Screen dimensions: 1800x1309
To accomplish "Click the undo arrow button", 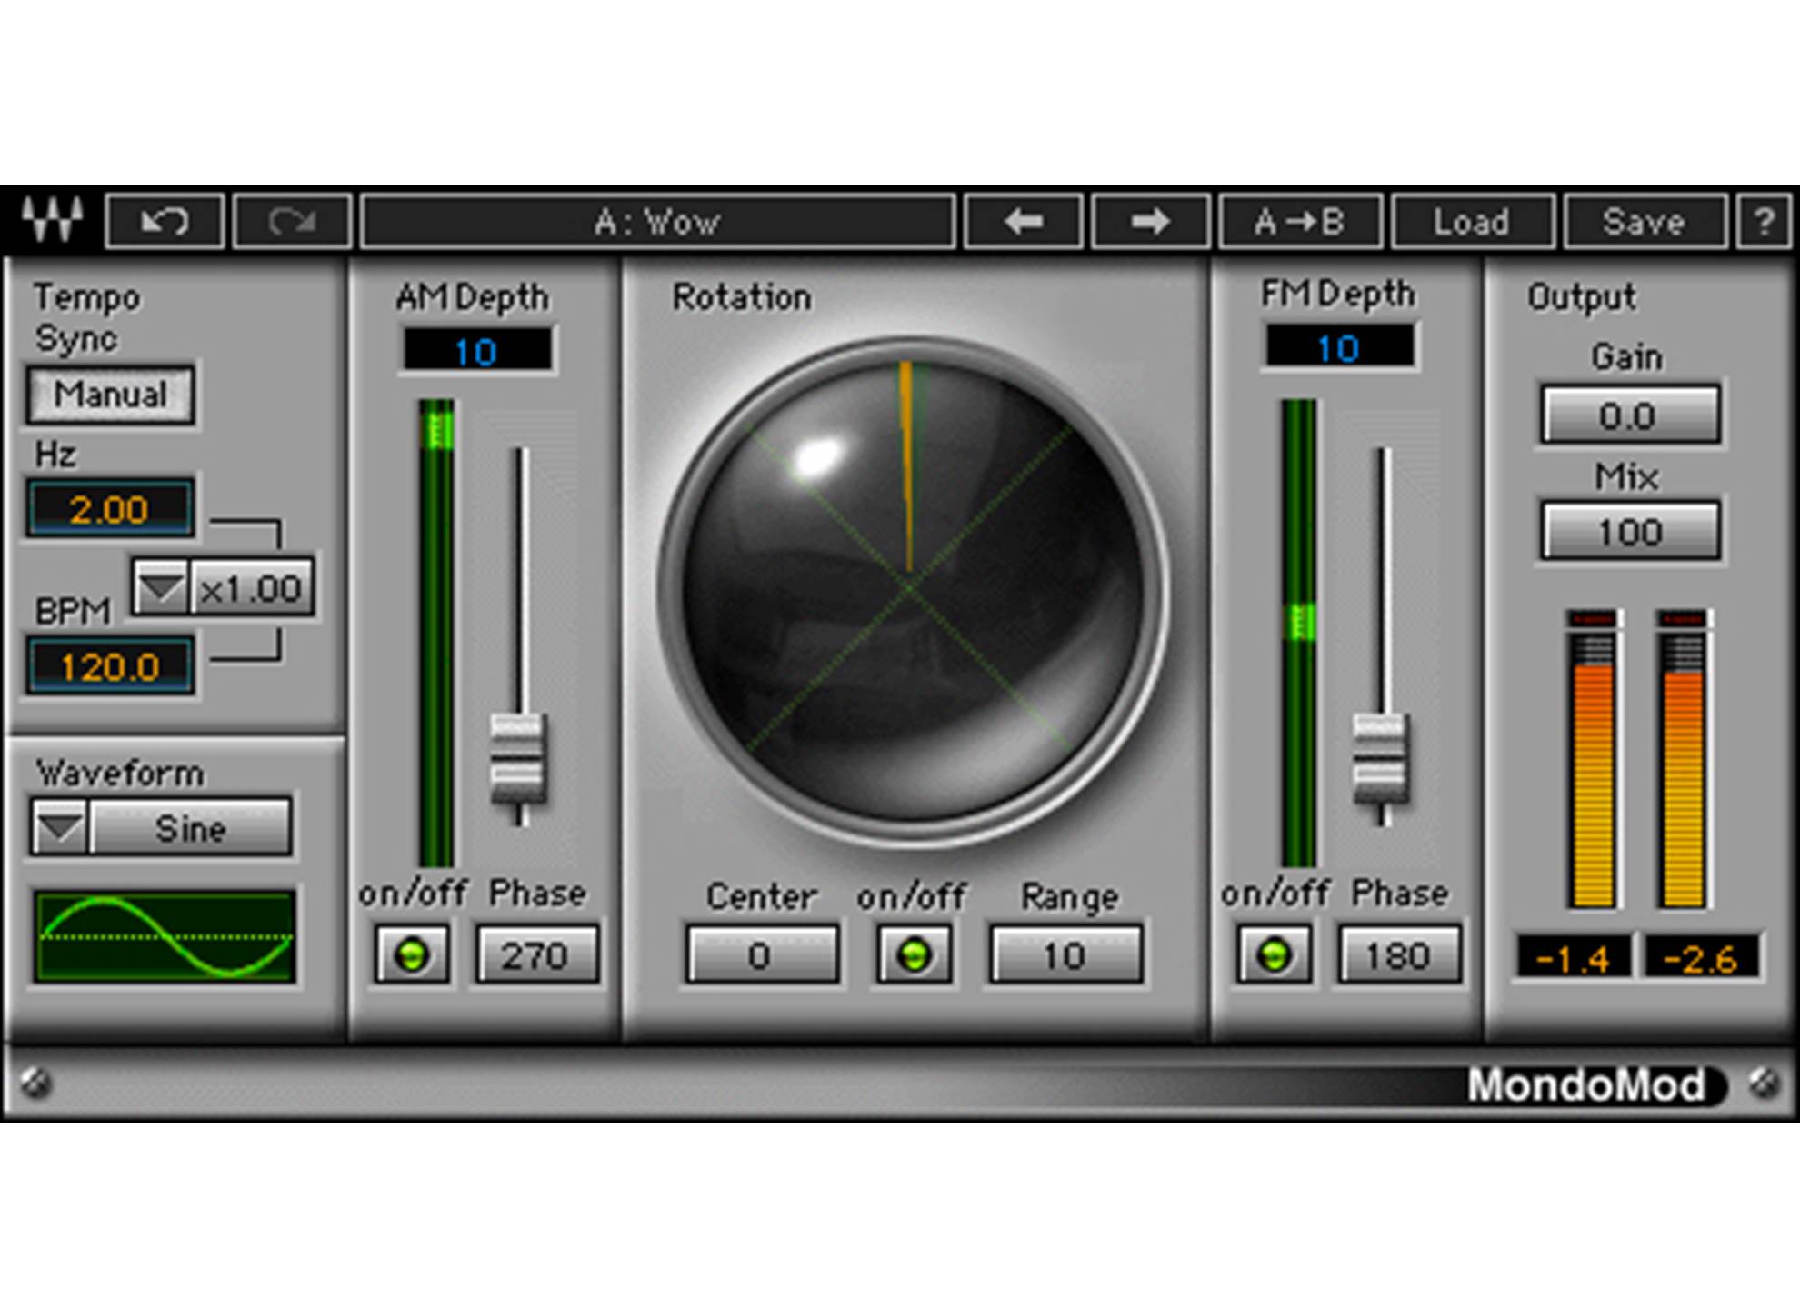I will click(x=165, y=221).
